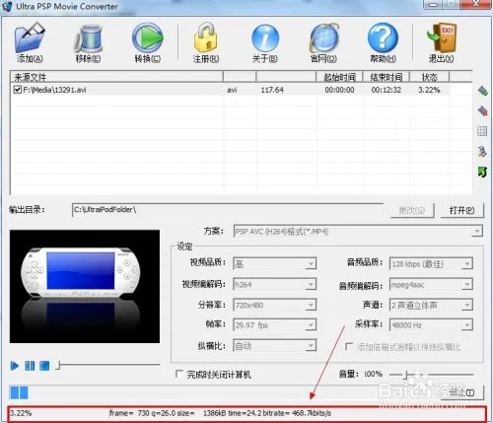Image resolution: width=493 pixels, height=423 pixels.
Task: Open Register (注册) padlock icon
Action: 206,37
